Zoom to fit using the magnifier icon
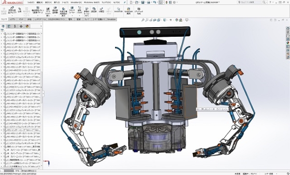Viewport: 290px width, 175px height. (143, 20)
